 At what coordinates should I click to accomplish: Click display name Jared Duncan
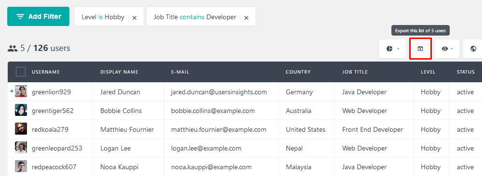pos(120,92)
